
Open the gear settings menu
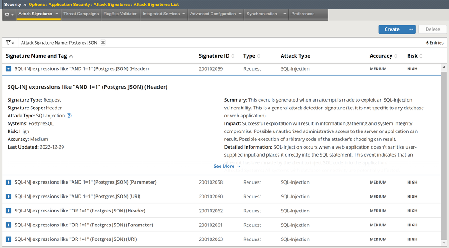click(9, 14)
